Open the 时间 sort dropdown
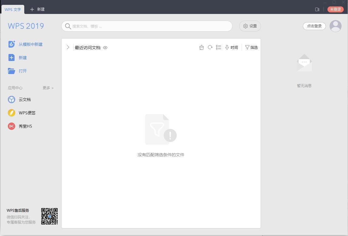Viewport: 348px width, 236px height. point(232,47)
